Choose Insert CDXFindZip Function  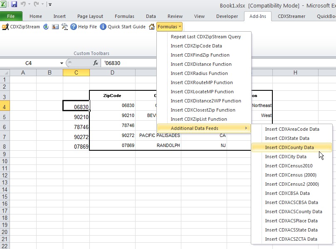(204, 55)
